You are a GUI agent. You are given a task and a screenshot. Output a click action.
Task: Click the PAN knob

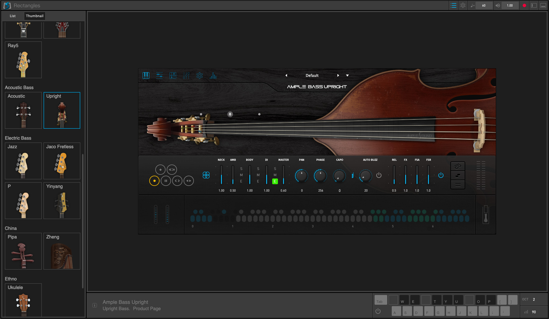click(x=301, y=176)
